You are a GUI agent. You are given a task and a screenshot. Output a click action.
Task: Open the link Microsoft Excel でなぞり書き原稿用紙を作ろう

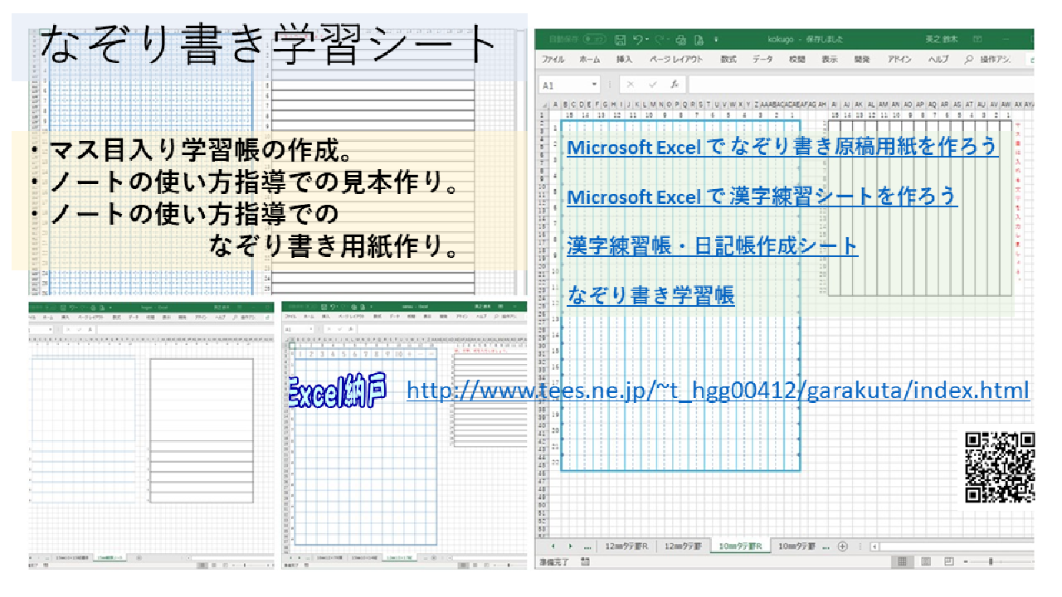782,147
